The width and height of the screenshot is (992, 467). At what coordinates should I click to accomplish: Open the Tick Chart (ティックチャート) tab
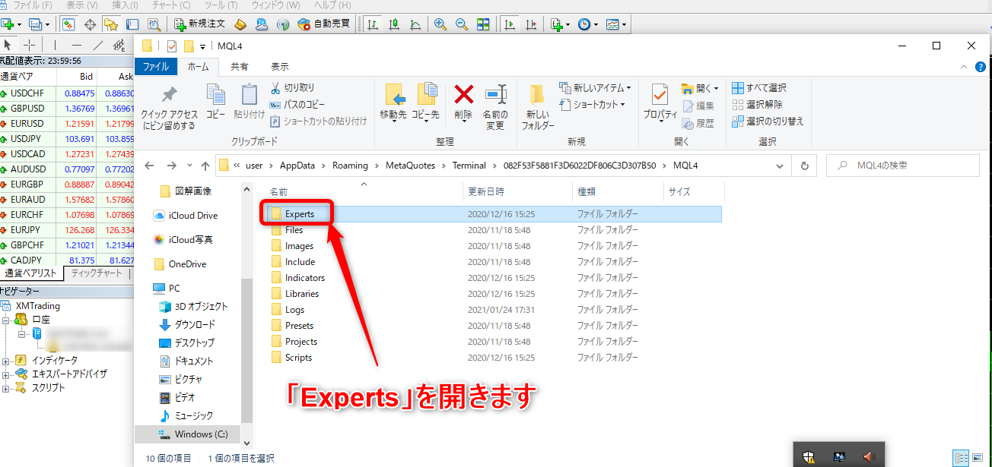click(96, 273)
